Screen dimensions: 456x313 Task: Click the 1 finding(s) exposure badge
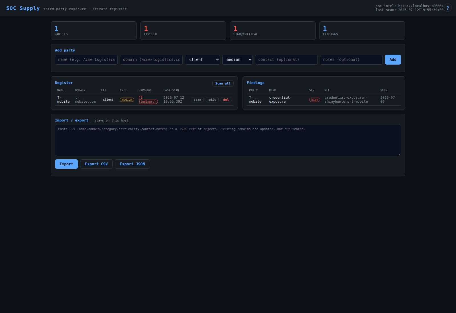click(x=148, y=100)
